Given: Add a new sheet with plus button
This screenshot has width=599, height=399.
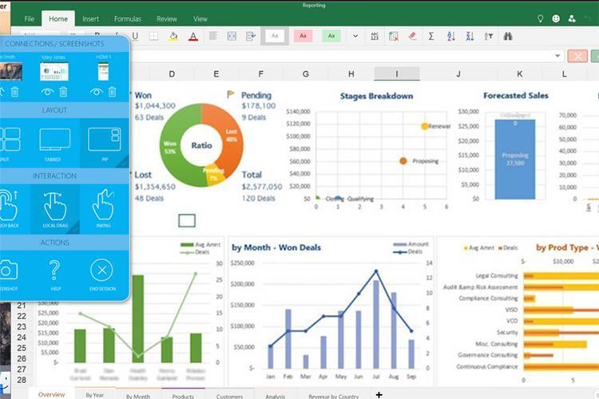Looking at the screenshot, I should tap(379, 394).
